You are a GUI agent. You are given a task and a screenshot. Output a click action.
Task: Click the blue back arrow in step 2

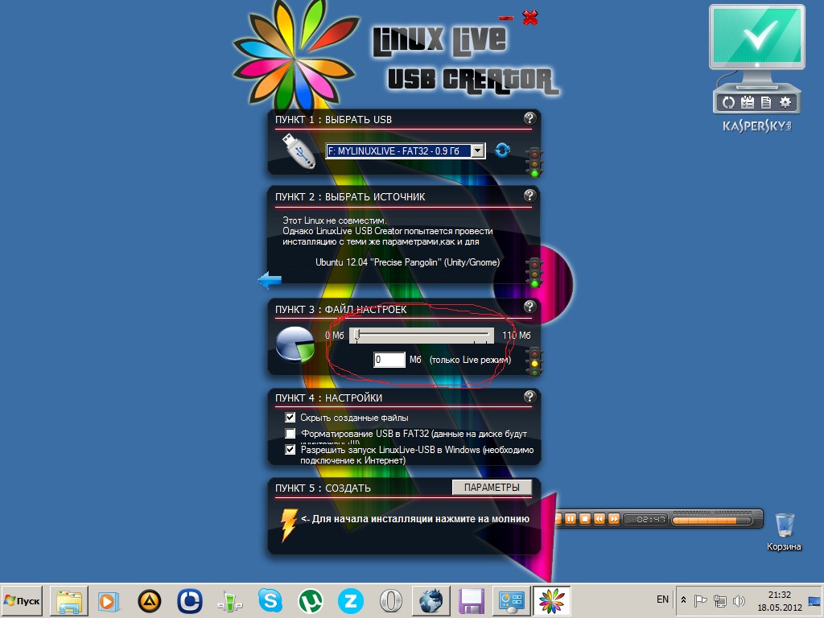pos(270,280)
